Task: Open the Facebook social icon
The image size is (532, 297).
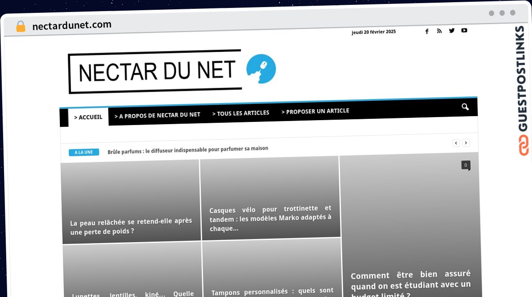Action: [x=427, y=31]
